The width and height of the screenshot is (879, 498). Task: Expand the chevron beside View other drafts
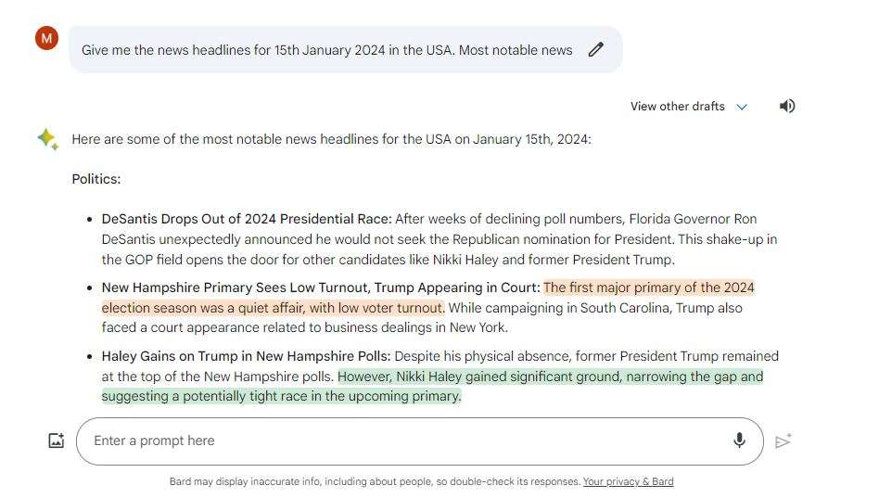[742, 108]
